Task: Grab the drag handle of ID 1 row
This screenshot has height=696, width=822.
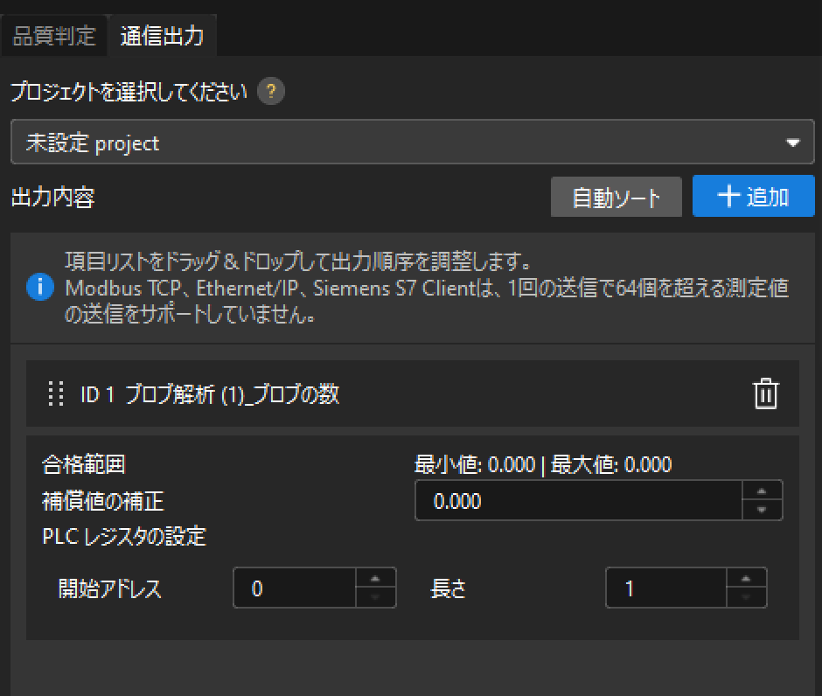Action: (x=56, y=393)
